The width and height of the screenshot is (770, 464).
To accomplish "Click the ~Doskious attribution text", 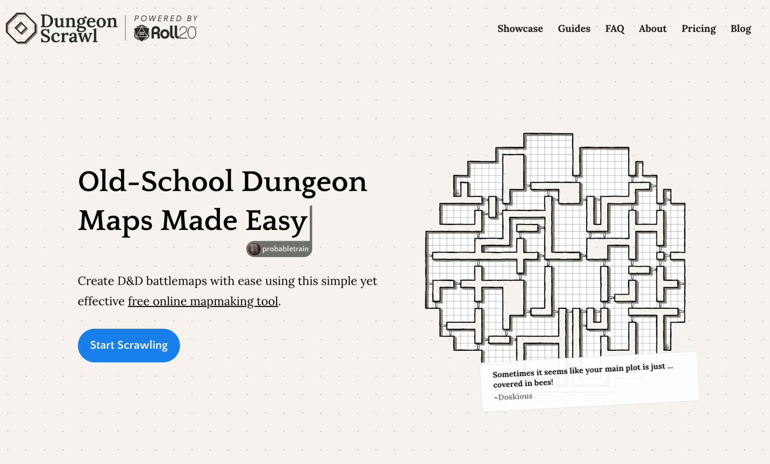I will click(x=514, y=396).
